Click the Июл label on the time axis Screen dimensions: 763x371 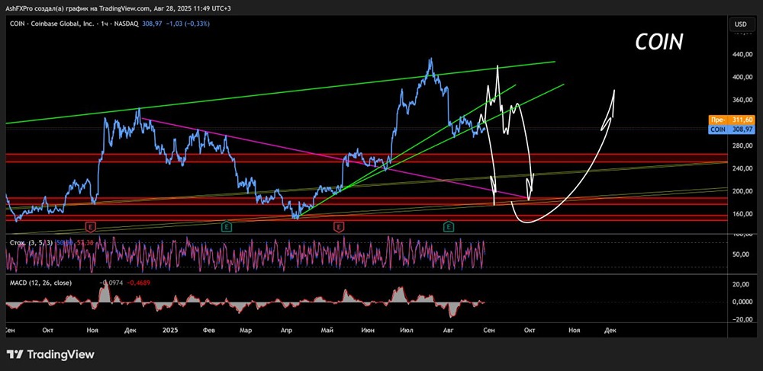click(x=406, y=330)
